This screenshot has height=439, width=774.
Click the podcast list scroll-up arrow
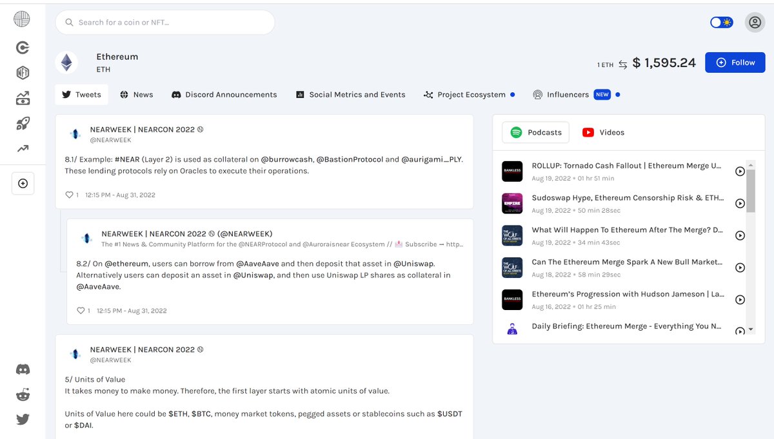coord(750,164)
